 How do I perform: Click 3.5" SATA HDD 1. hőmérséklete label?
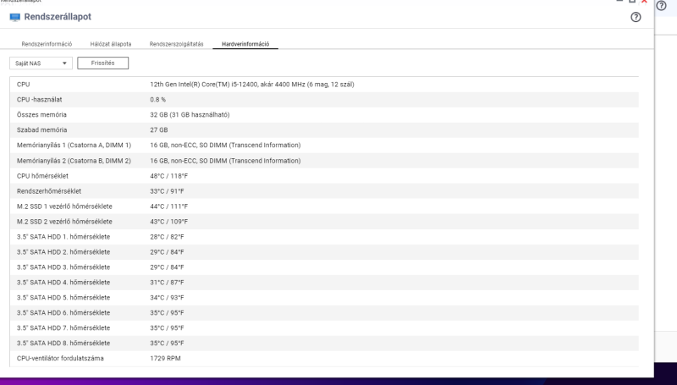(x=63, y=237)
